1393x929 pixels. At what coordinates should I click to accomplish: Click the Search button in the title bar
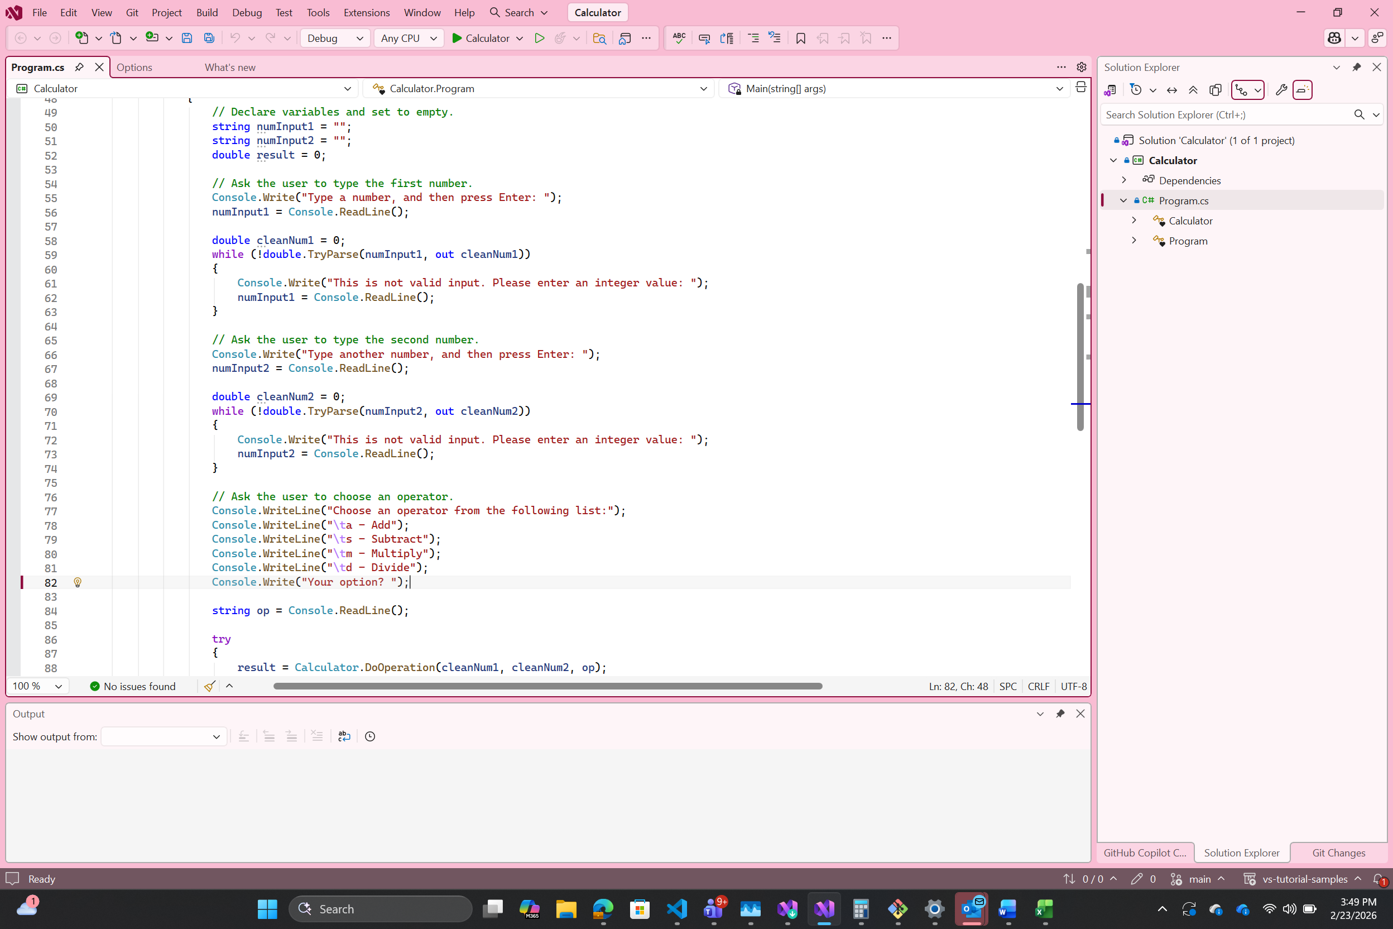[x=518, y=12]
